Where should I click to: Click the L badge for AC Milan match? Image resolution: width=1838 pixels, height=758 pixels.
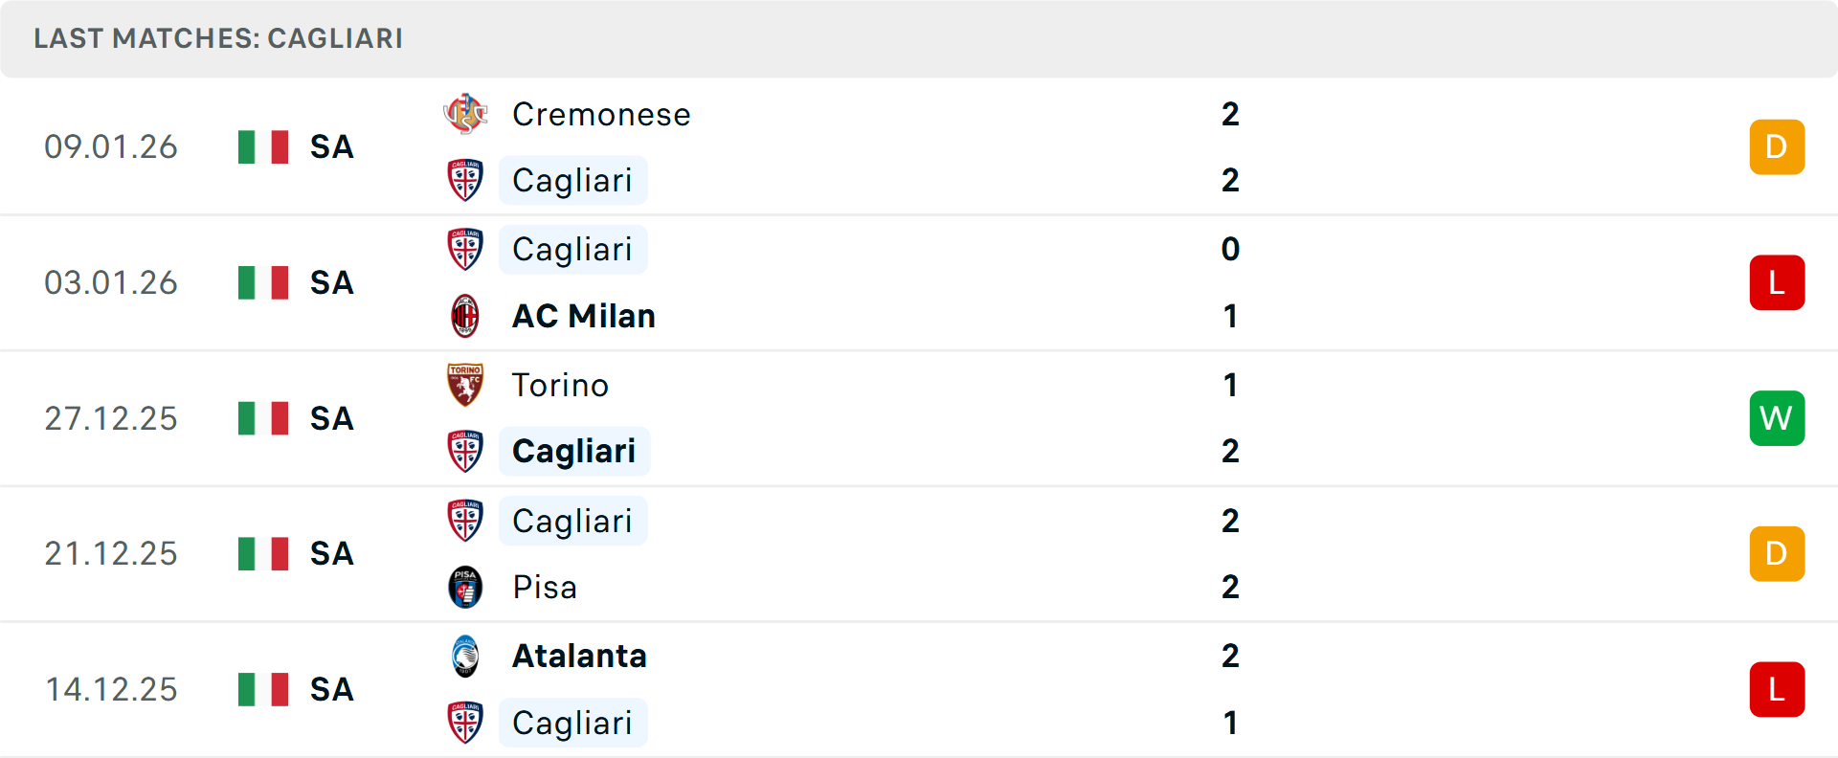pos(1777,282)
